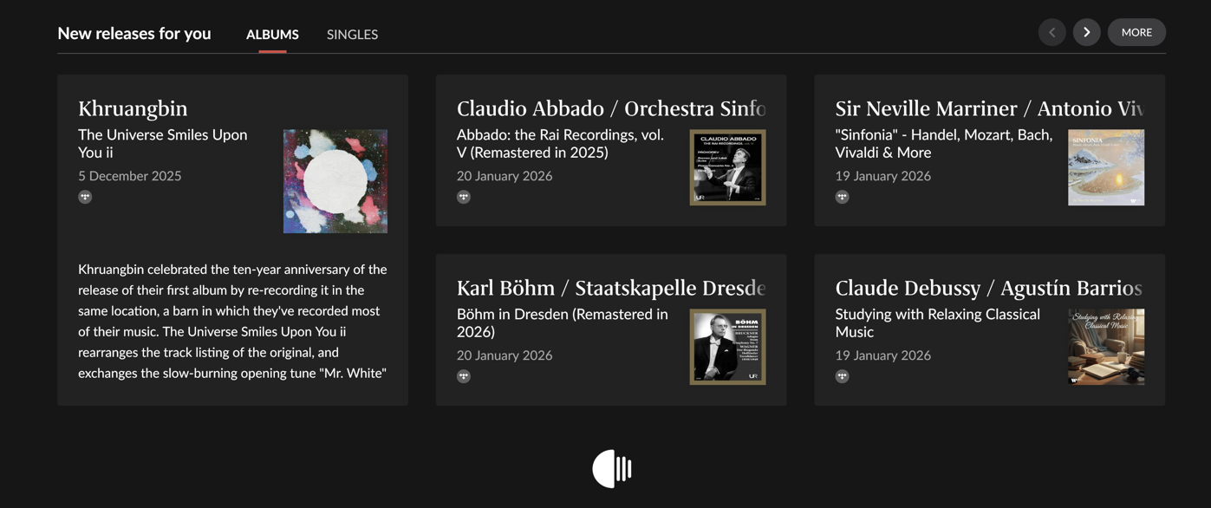Open the Böhm in Dresden cover thumbnail
Screen dimensions: 1211x508
click(727, 347)
